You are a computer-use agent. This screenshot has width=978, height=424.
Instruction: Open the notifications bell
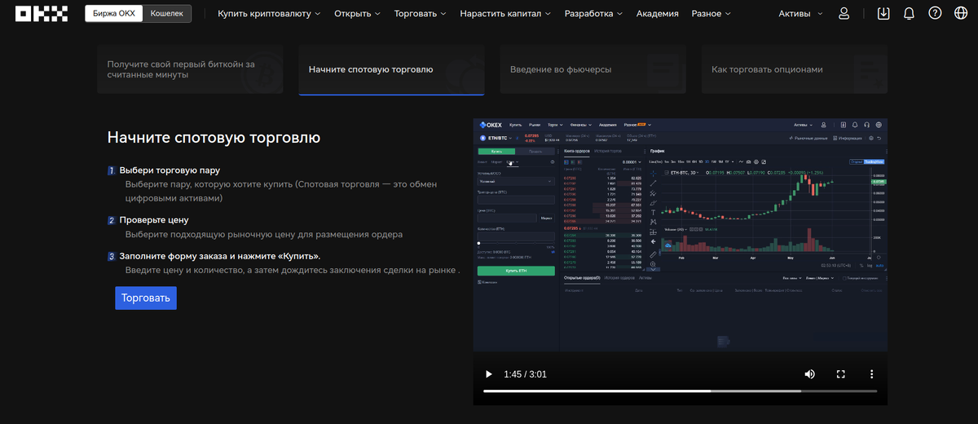coord(909,13)
